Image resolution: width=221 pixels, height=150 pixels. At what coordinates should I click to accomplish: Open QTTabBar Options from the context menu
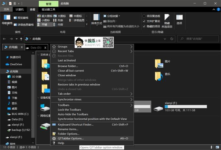point(70,138)
